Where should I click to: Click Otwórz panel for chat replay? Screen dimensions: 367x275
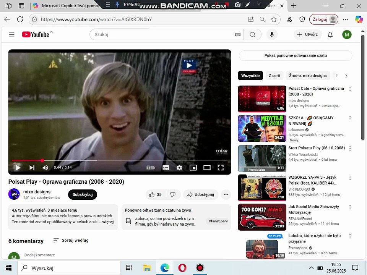click(x=218, y=221)
